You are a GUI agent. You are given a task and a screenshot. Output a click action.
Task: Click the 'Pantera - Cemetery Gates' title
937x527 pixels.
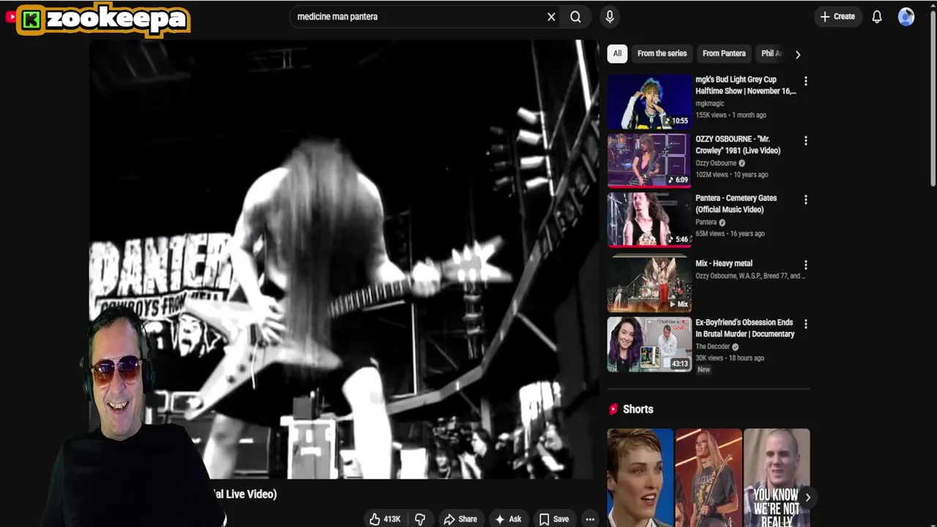coord(736,203)
